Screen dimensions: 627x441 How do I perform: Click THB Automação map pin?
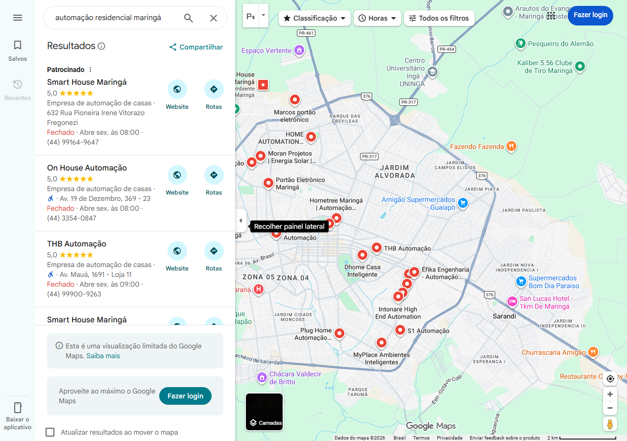tap(376, 247)
